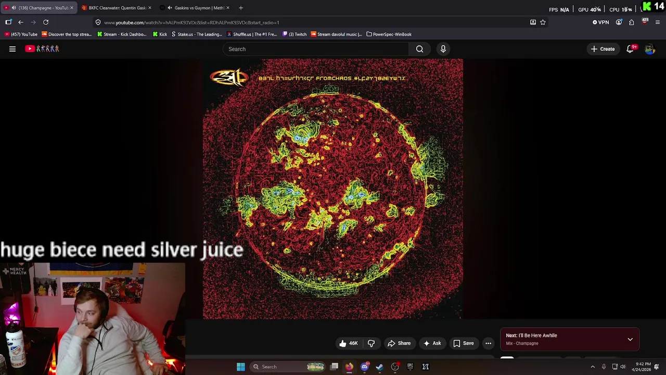Open the YouTube guide hamburger menu
The height and width of the screenshot is (375, 666).
12,49
